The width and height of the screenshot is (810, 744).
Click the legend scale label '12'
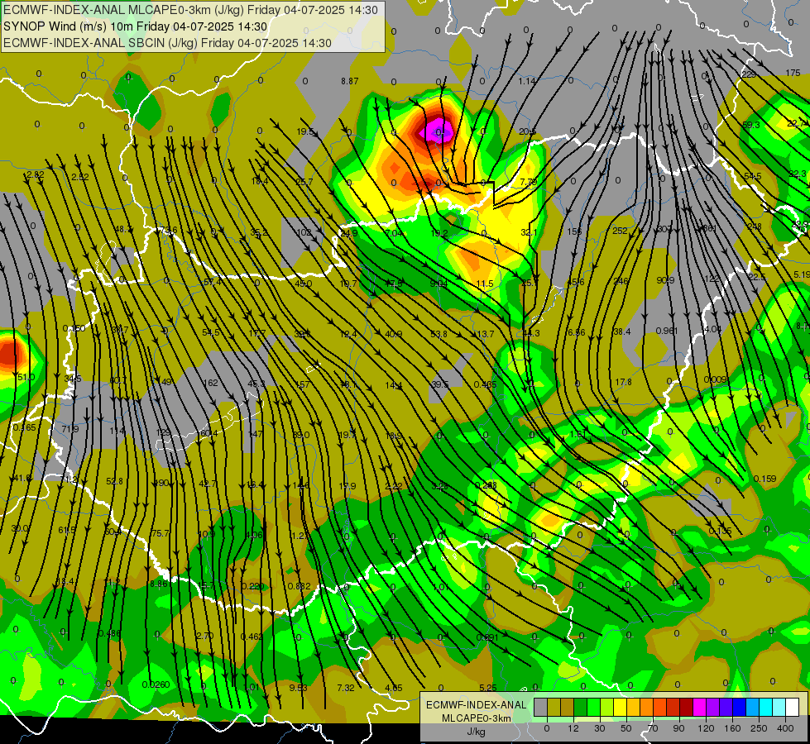[573, 728]
